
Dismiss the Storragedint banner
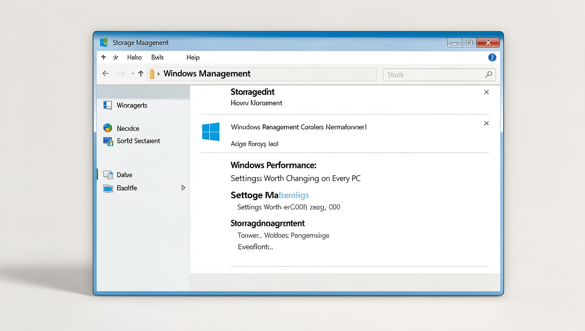486,92
